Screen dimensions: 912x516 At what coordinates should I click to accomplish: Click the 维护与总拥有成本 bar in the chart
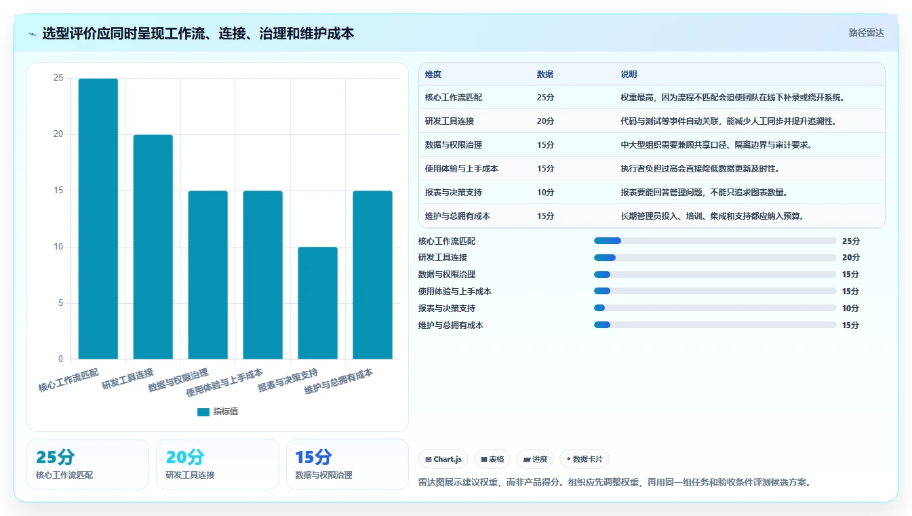click(x=373, y=275)
